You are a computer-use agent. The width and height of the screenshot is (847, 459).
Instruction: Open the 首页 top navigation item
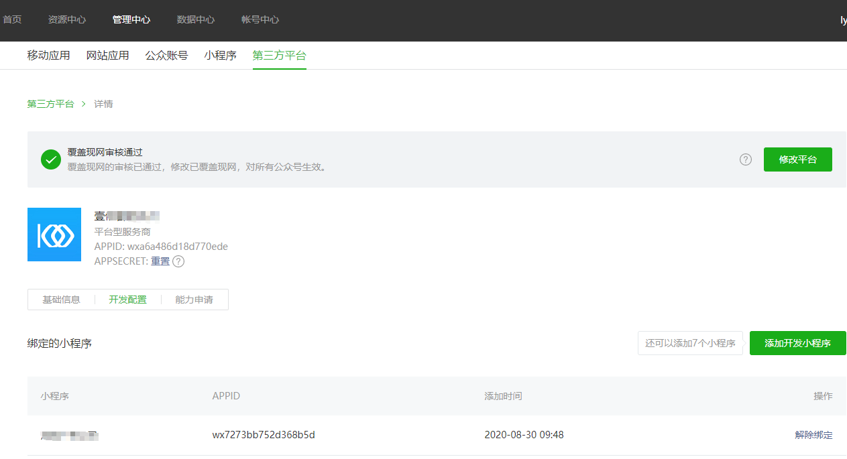pyautogui.click(x=12, y=19)
